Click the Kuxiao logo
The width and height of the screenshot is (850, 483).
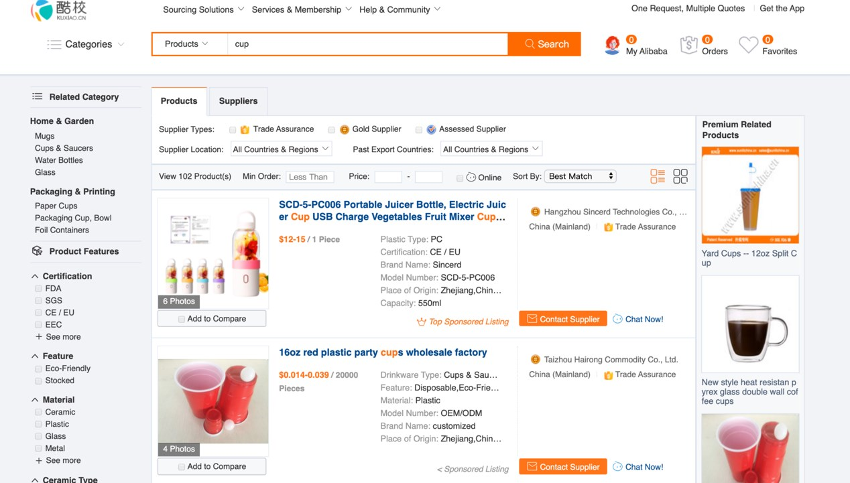click(59, 11)
